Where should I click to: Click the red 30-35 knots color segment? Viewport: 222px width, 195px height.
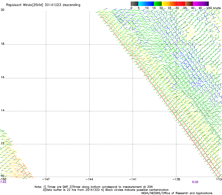181,4
